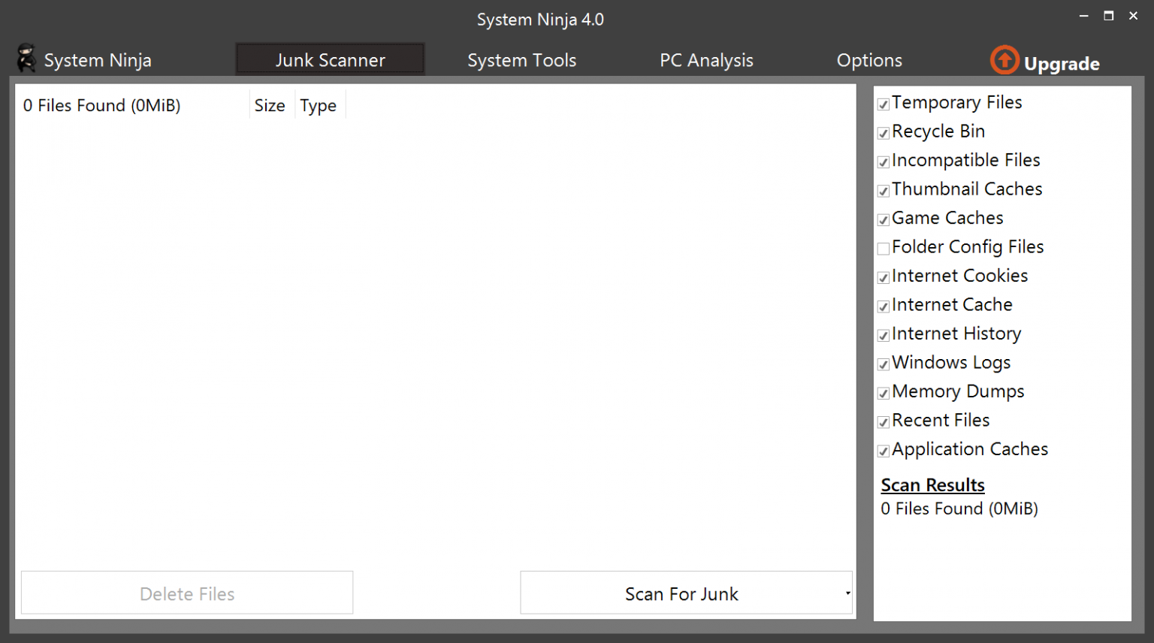1154x643 pixels.
Task: Disable the Windows Logs checkbox
Action: click(884, 364)
